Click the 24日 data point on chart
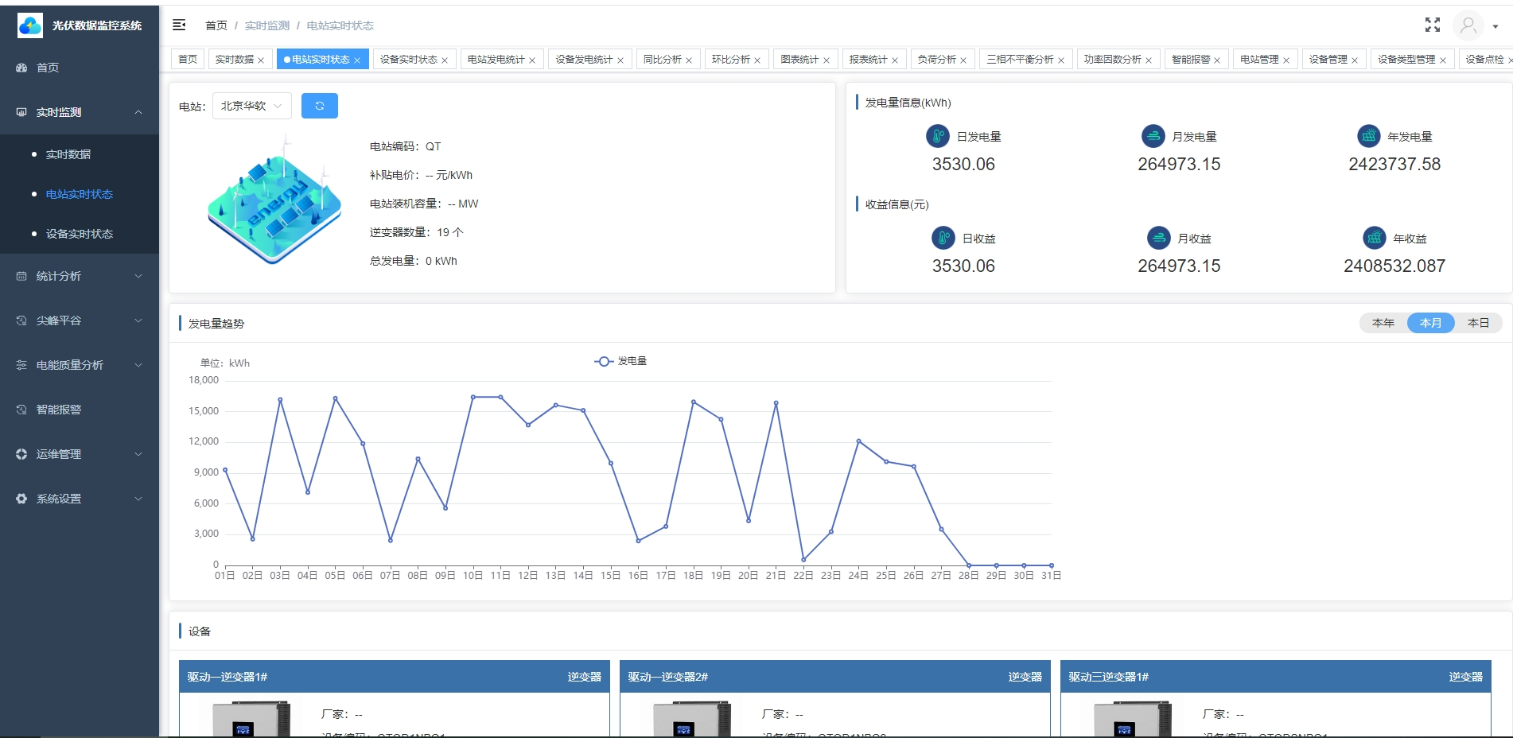The height and width of the screenshot is (738, 1513). 858,441
